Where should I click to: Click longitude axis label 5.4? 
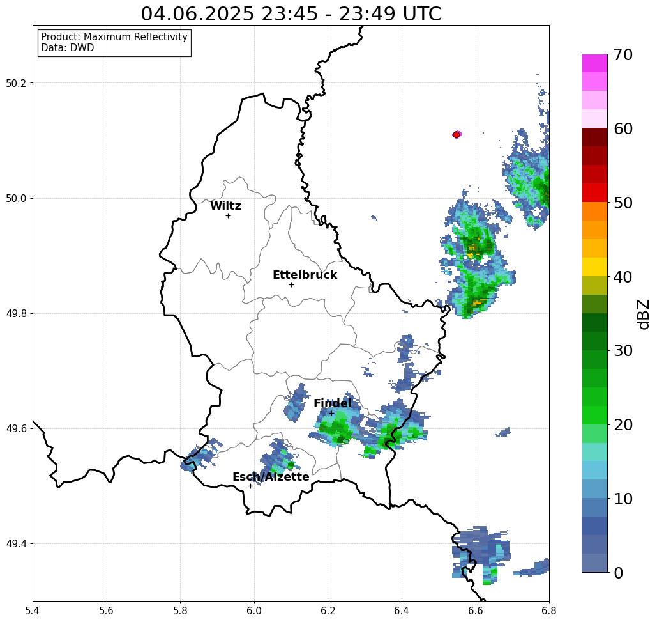[33, 610]
